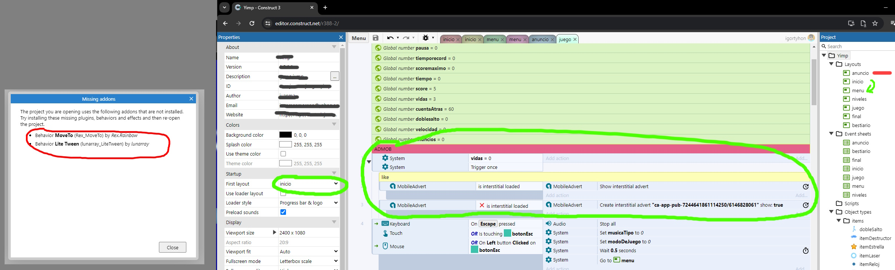Collapse the Layouts folder in Project
This screenshot has height=270, width=895.
831,64
